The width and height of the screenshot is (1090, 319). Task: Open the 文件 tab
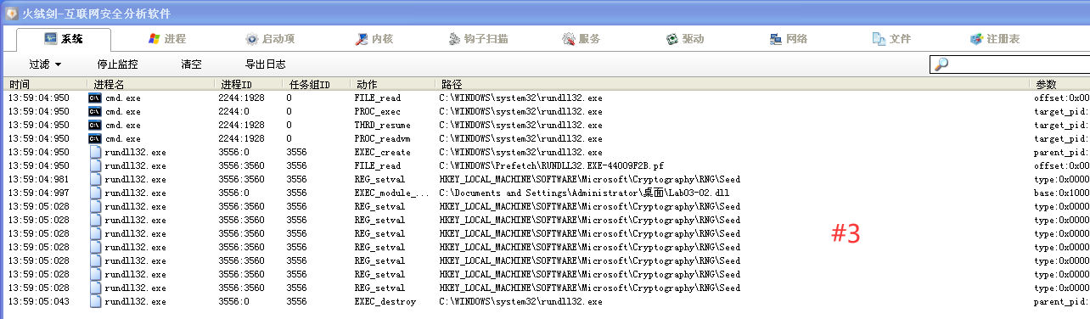pos(891,39)
